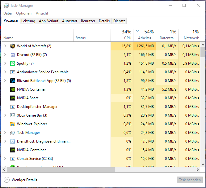The height and width of the screenshot is (188, 206).
Task: Expand the Xbox Game Bar group
Action: coord(5,115)
